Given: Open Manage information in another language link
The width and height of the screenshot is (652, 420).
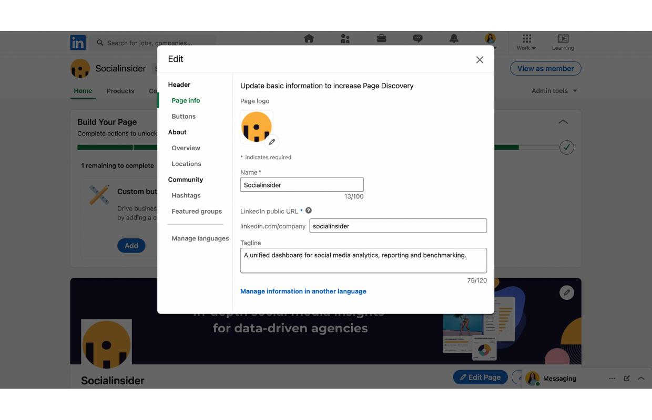Looking at the screenshot, I should 303,291.
